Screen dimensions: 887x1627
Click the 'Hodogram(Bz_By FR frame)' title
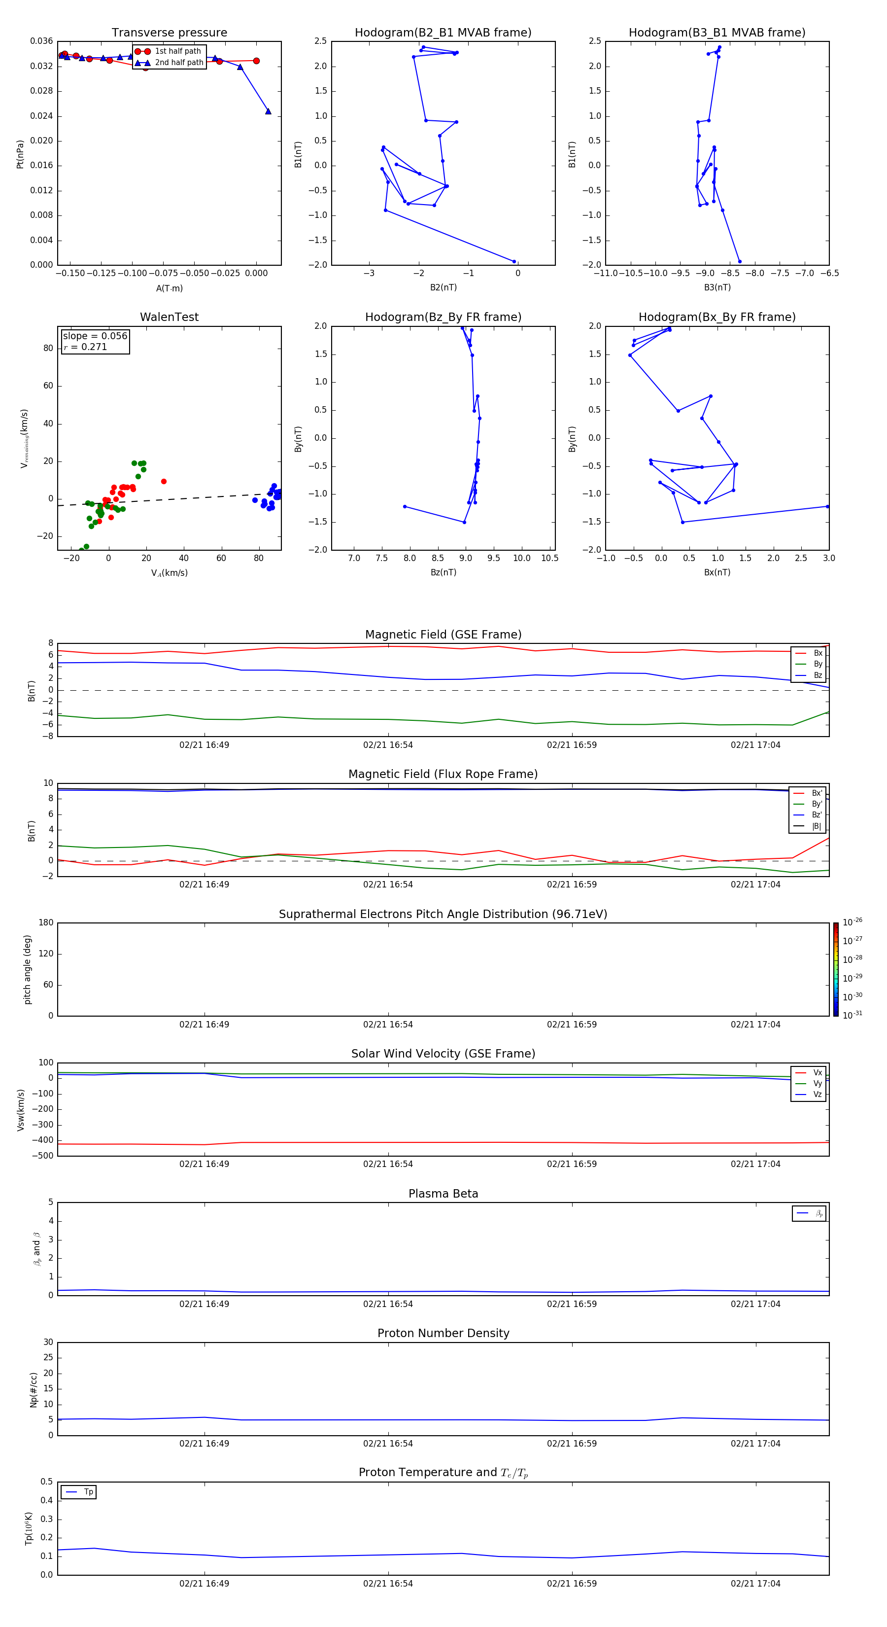(x=443, y=317)
